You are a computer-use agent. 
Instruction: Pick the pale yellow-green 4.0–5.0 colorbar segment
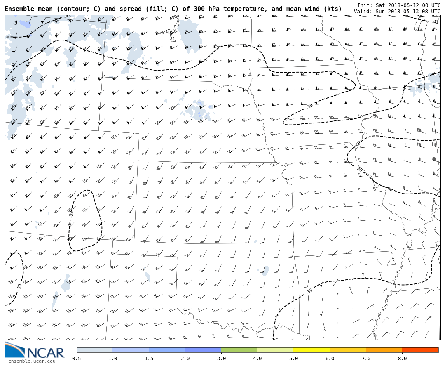[x=275, y=350]
